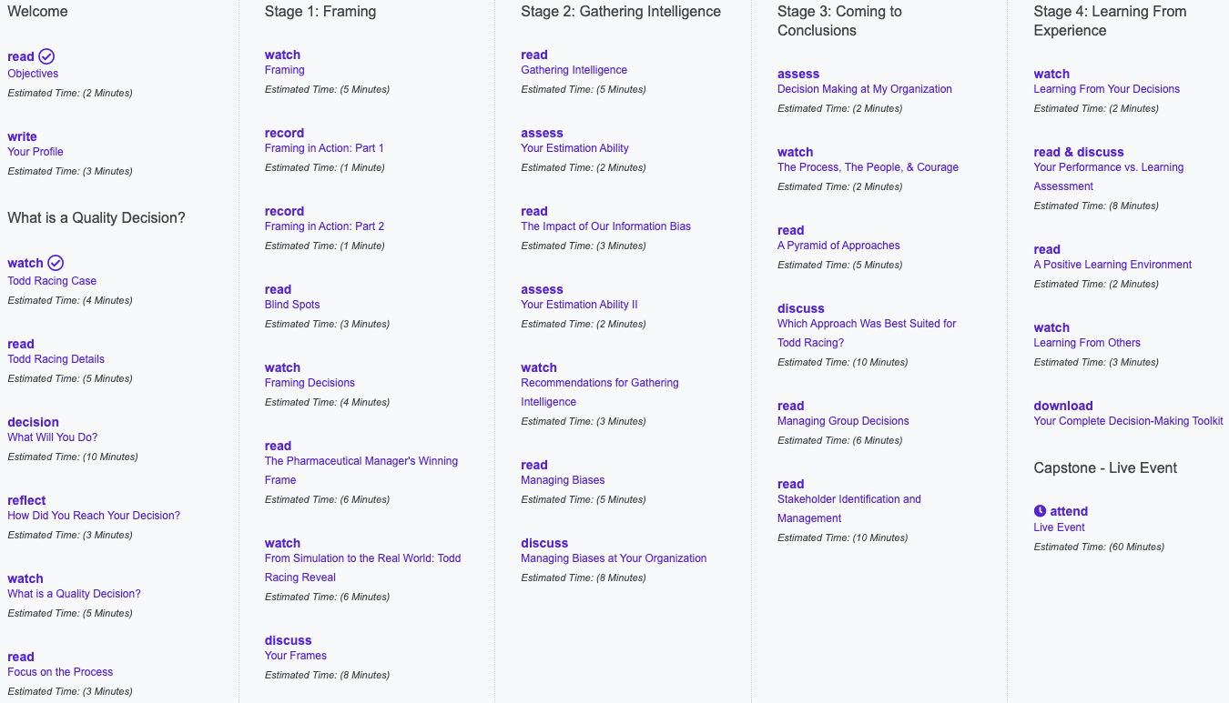1229x703 pixels.
Task: Watch From Simulation to the Real World video
Action: click(x=362, y=558)
